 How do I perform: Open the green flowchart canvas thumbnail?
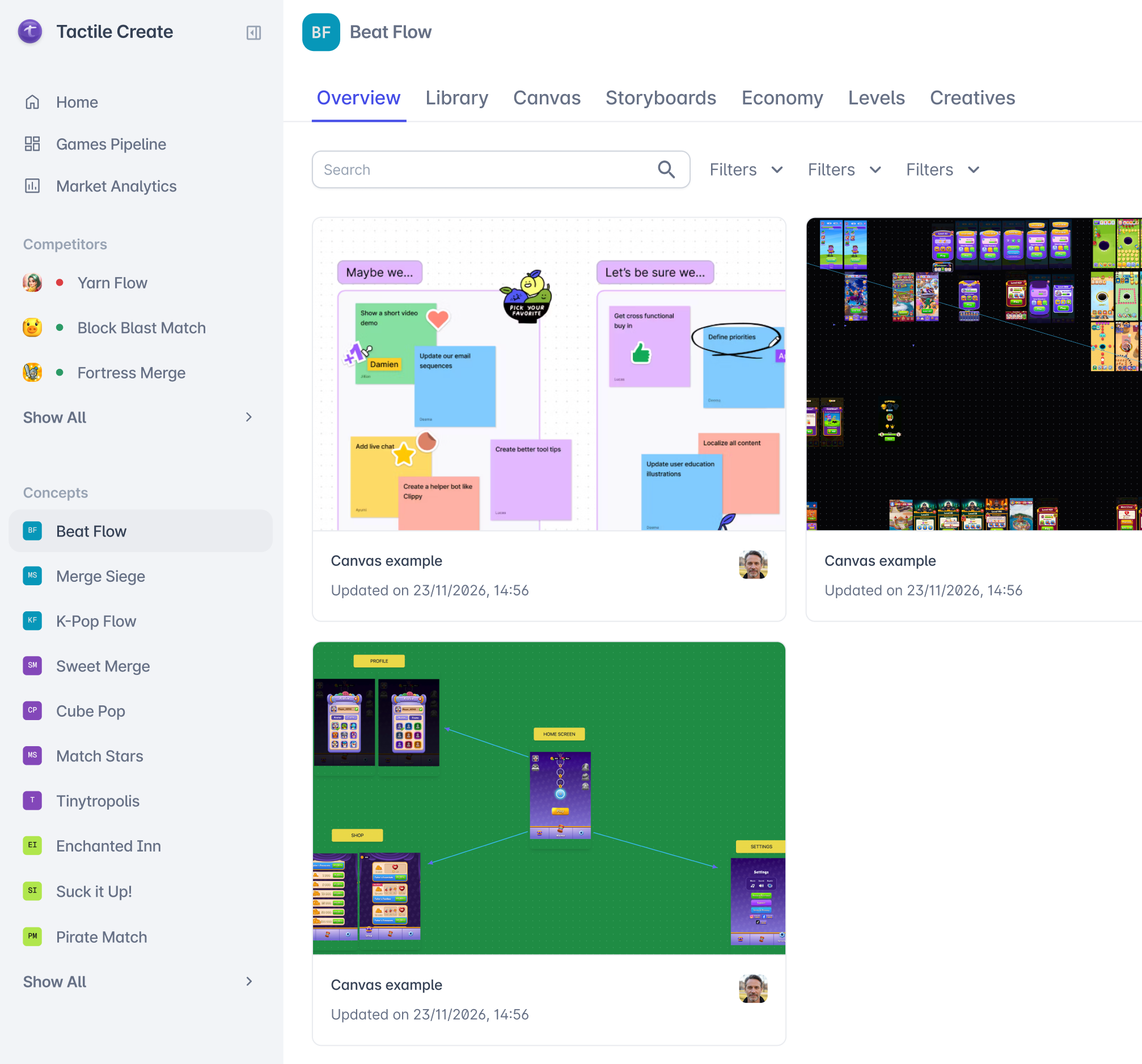click(x=548, y=798)
